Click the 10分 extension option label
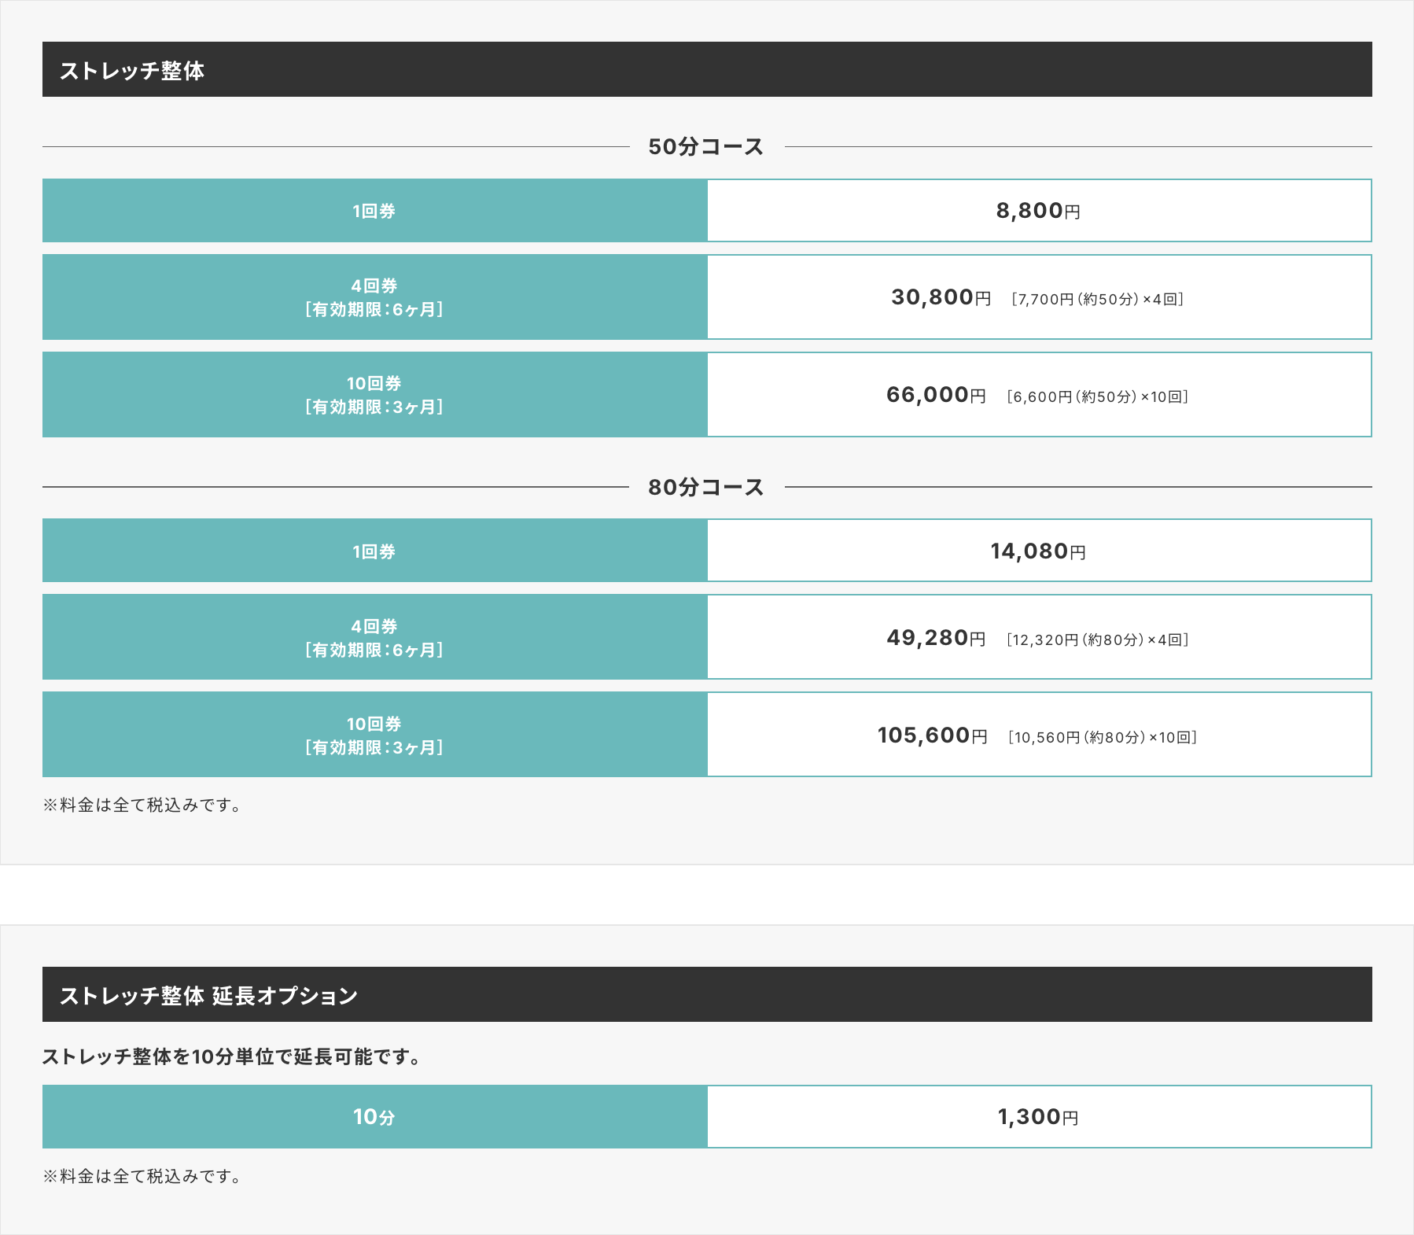 (374, 1117)
